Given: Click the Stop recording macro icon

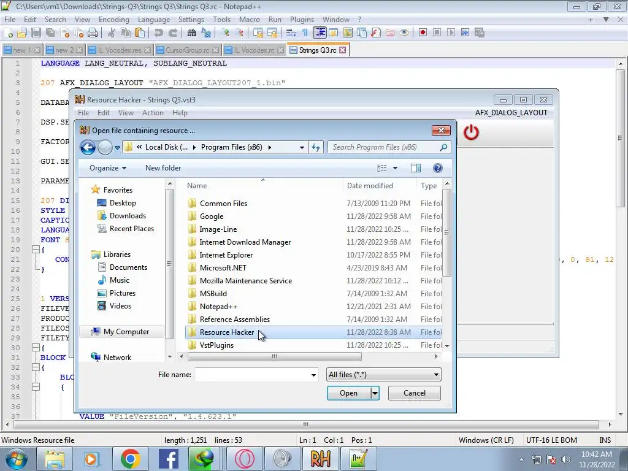Looking at the screenshot, I should click(x=437, y=33).
